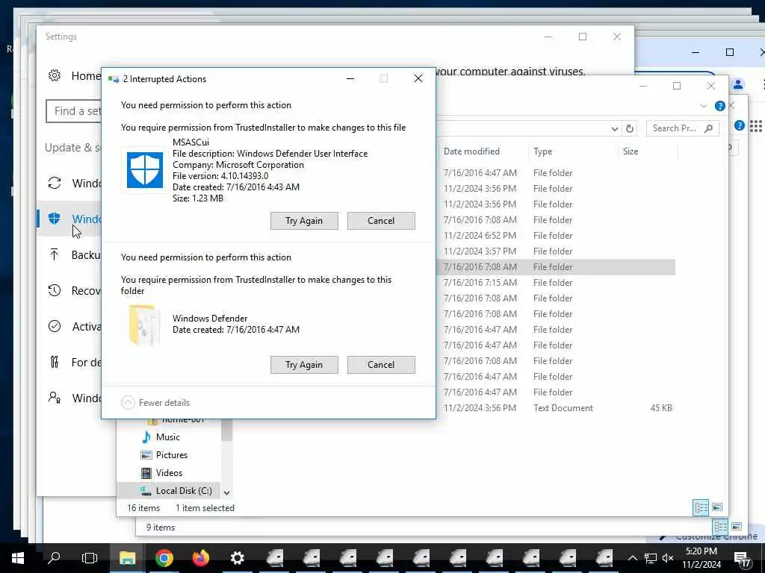Switch File Explorer to large icons view
This screenshot has width=765, height=573.
717,507
